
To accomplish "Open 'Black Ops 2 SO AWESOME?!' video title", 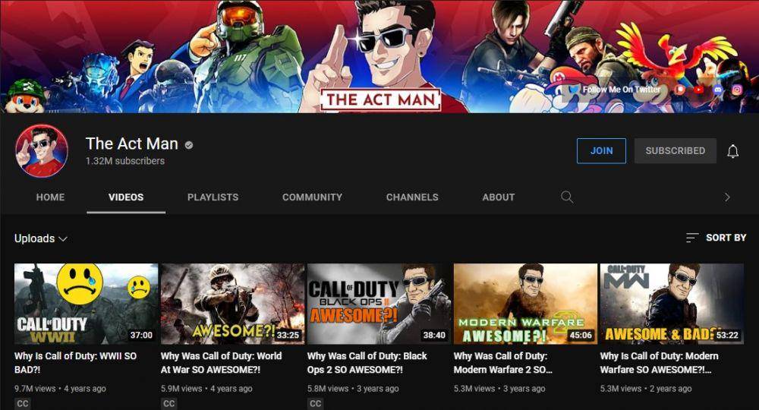I will [367, 363].
